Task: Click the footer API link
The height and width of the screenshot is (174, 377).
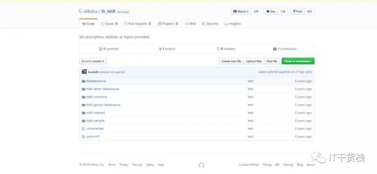Action: [277, 165]
